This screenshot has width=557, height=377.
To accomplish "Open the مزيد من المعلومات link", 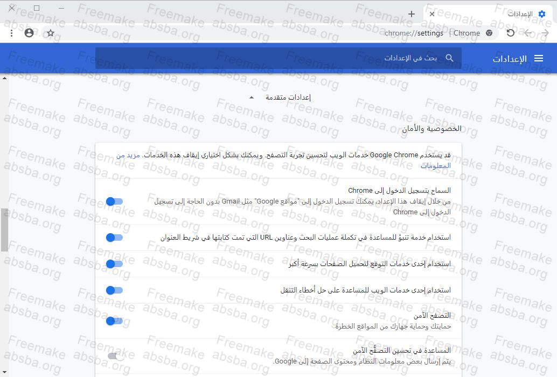I will point(436,165).
